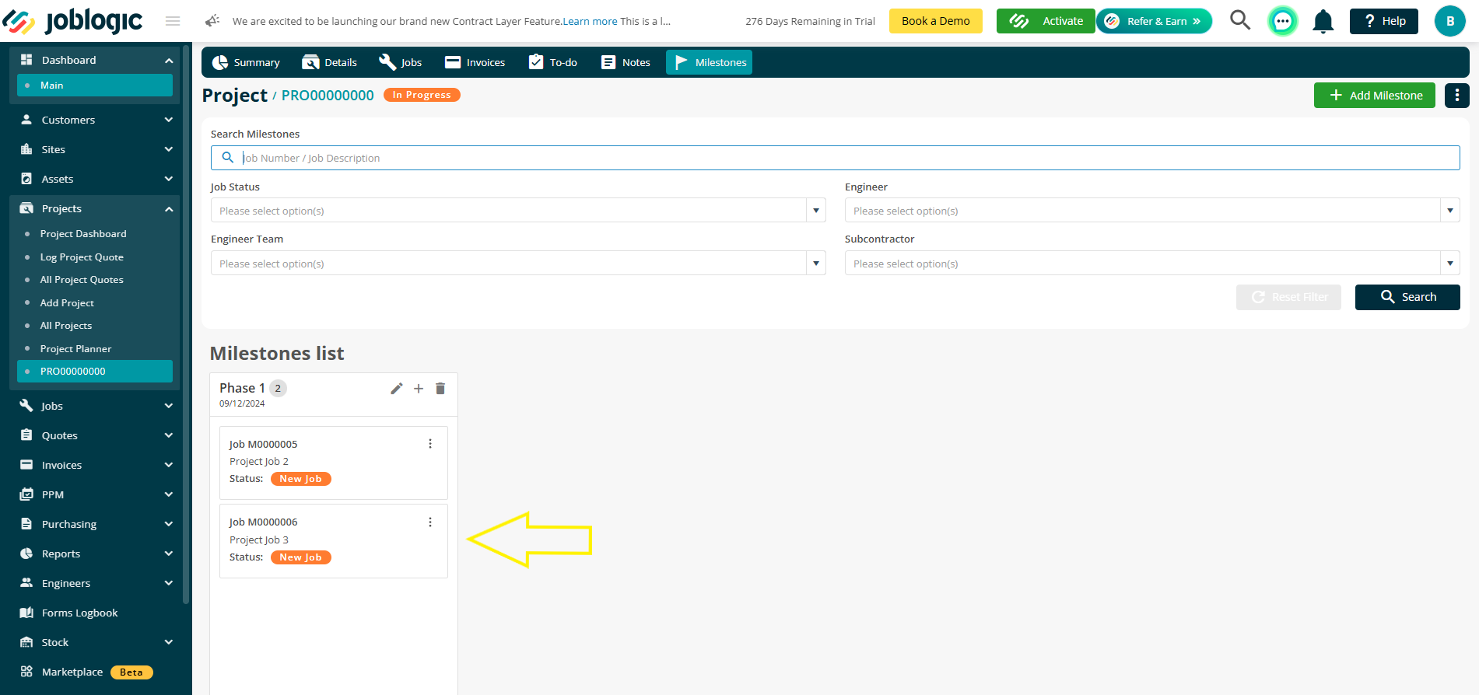This screenshot has height=695, width=1479.
Task: Click the Search button
Action: pos(1407,297)
